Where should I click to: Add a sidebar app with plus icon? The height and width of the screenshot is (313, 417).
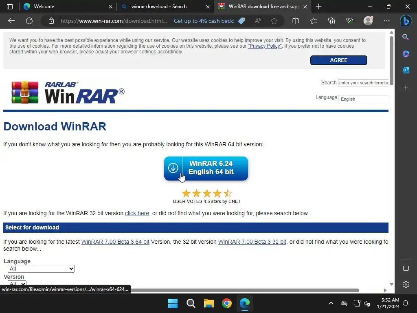[406, 88]
